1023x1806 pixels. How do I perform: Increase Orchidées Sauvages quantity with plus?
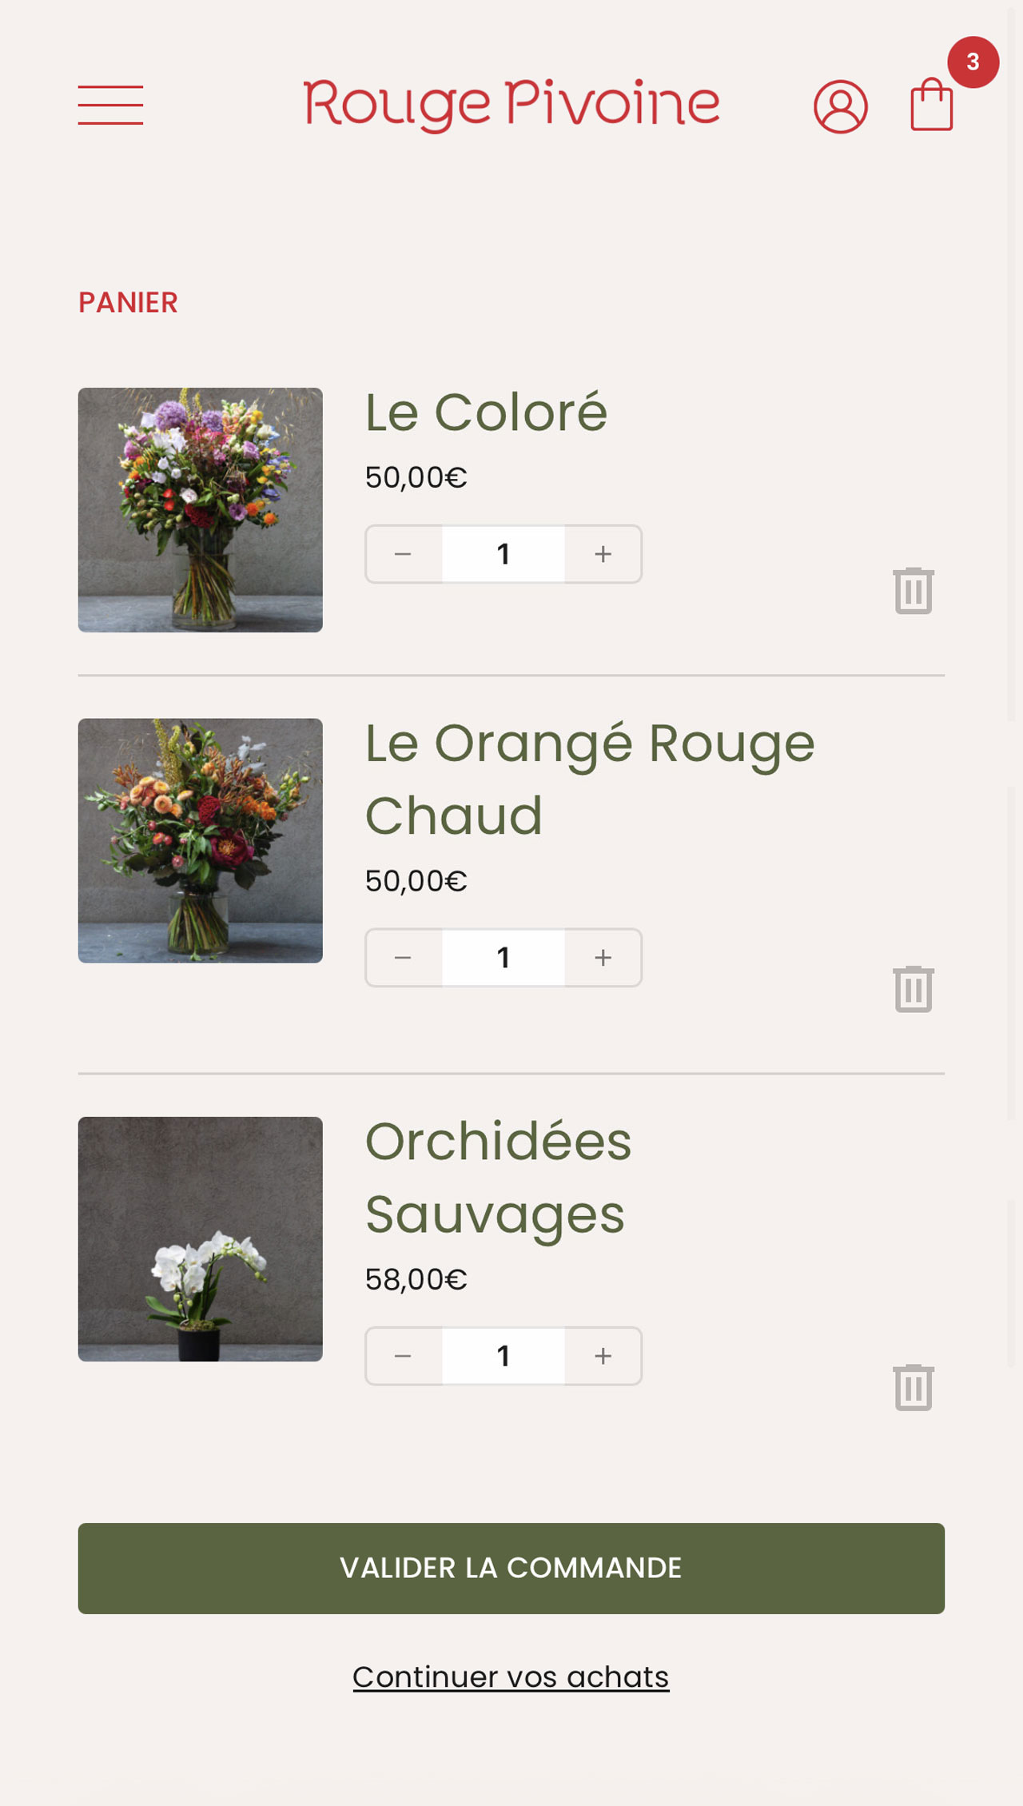point(603,1356)
